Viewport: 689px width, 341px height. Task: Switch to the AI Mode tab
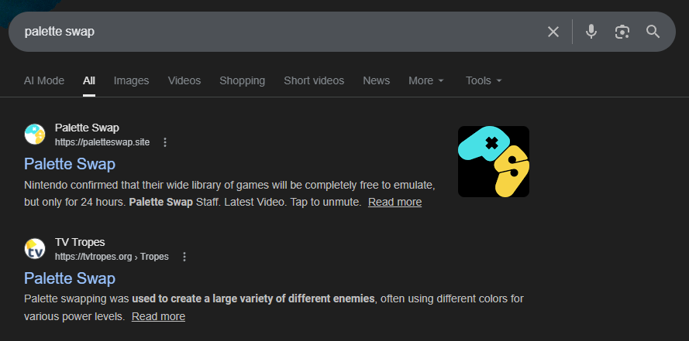44,80
